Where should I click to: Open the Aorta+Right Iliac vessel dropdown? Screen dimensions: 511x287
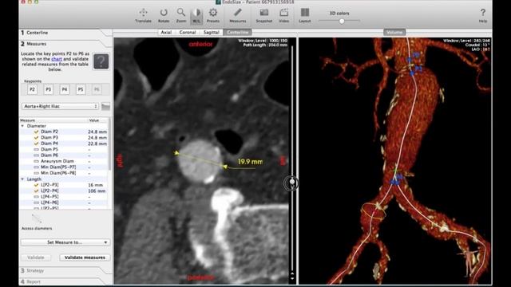coord(60,106)
